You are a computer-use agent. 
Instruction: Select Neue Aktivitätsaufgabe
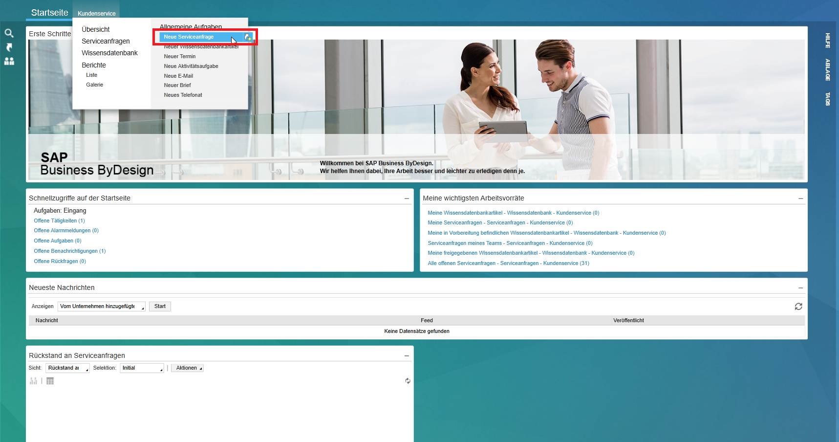click(191, 66)
